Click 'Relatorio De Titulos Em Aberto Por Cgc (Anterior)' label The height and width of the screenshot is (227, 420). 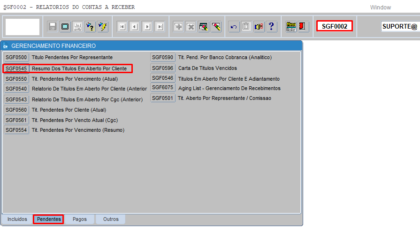click(x=87, y=99)
